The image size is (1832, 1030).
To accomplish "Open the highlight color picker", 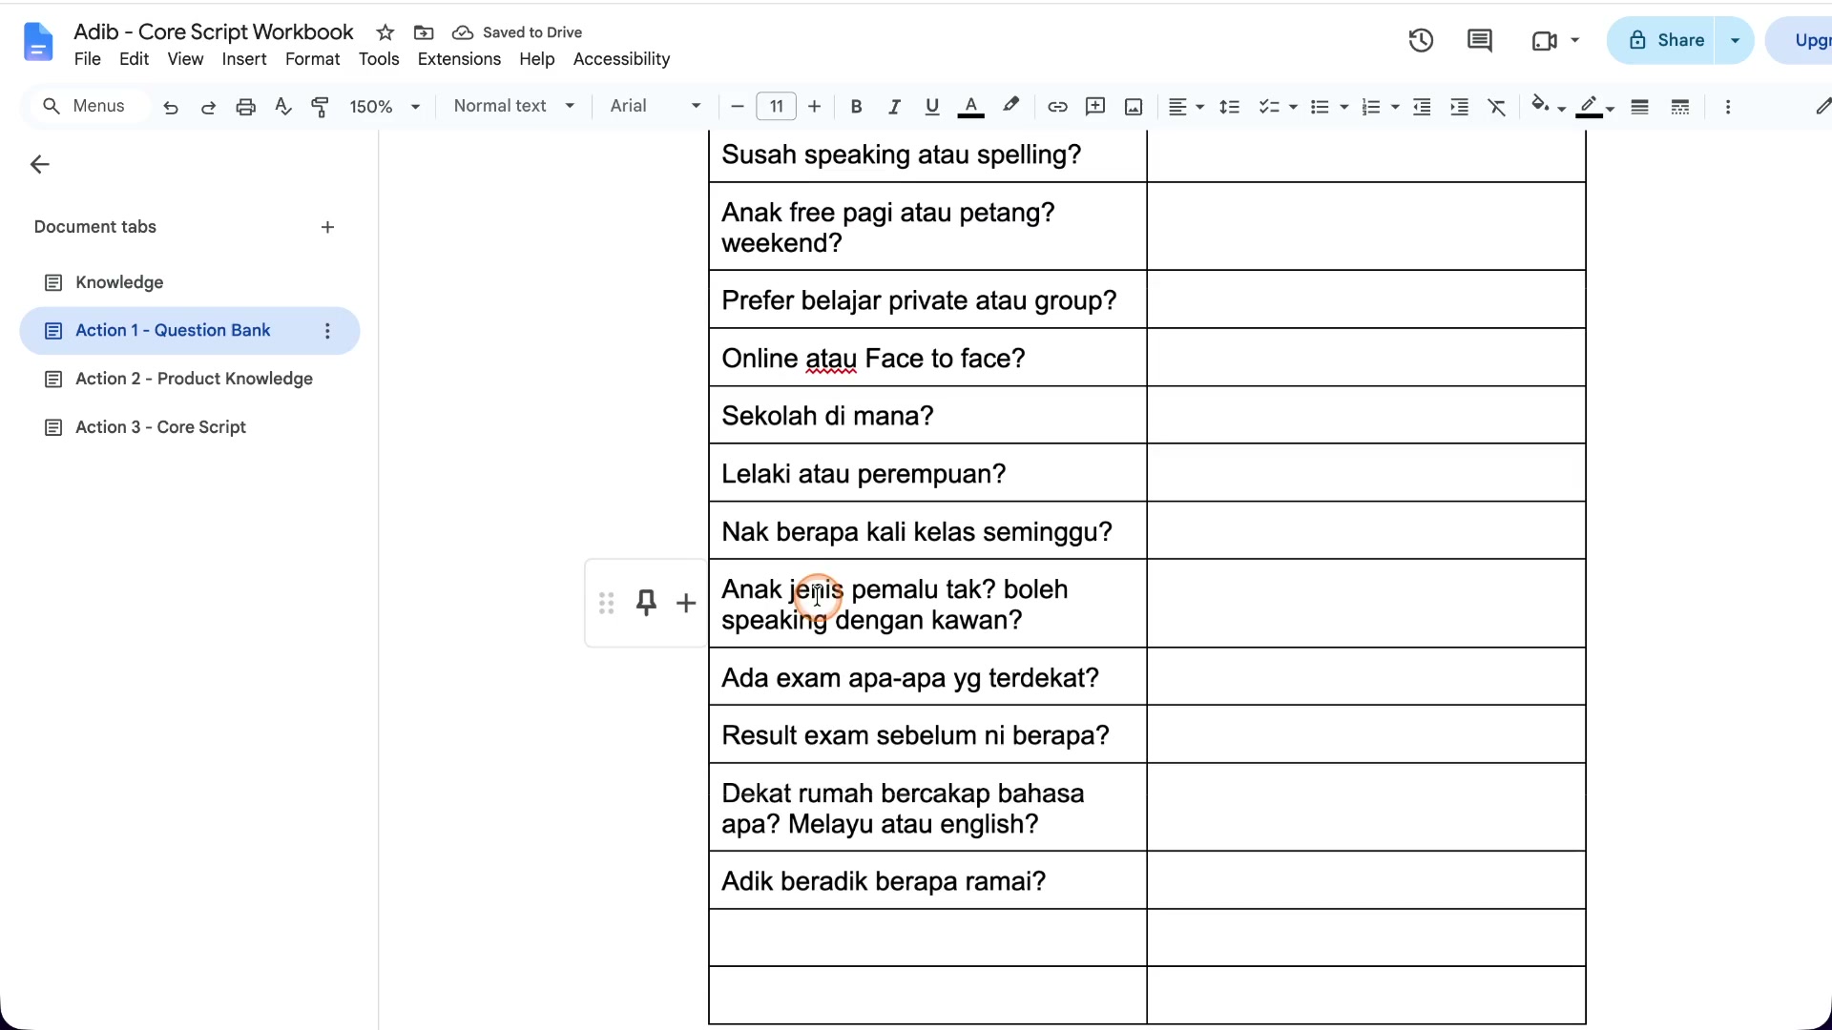I will (x=1010, y=107).
